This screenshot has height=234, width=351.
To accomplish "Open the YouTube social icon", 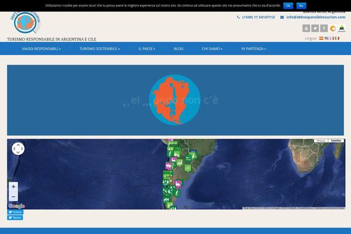I will coord(306,29).
